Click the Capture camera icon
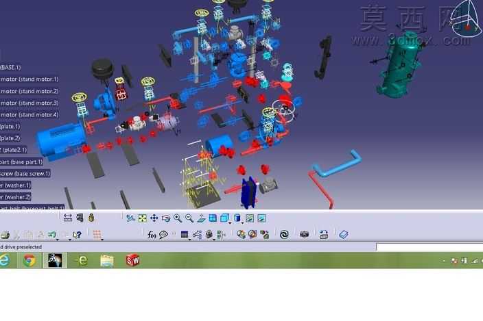 coord(304,235)
